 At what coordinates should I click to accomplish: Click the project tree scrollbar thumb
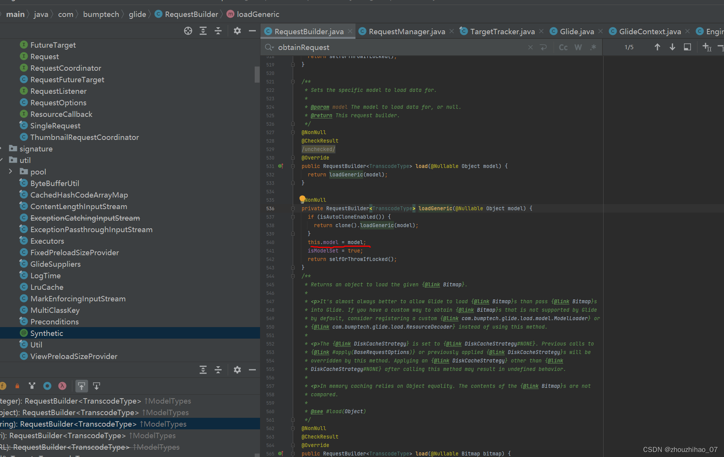pos(257,75)
